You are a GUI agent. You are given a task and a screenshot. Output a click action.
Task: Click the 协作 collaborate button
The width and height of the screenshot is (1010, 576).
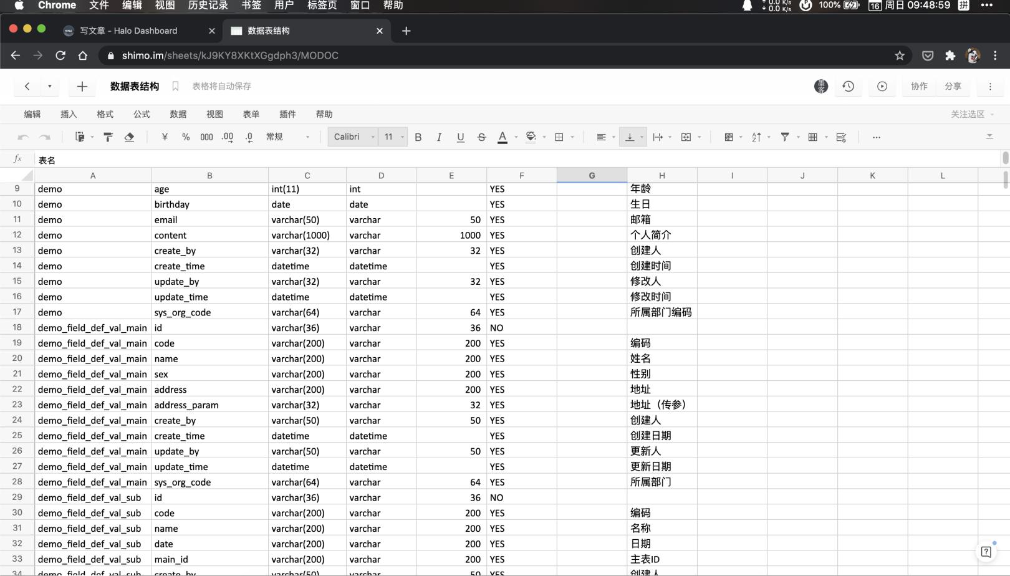tap(919, 87)
